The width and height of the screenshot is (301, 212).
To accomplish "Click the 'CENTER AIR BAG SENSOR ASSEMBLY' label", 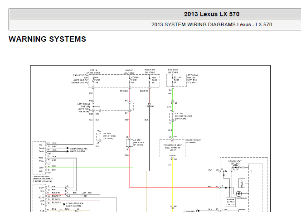I will click(x=42, y=179).
